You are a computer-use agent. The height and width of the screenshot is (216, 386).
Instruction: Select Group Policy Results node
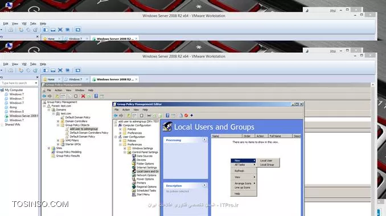coord(68,156)
